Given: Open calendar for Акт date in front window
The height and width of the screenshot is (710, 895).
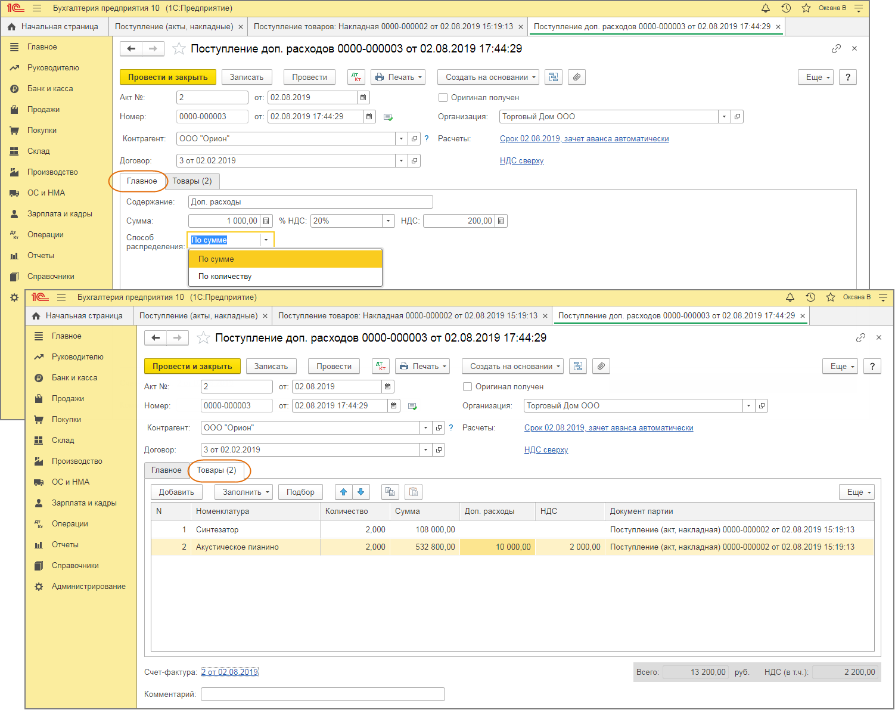Looking at the screenshot, I should [x=388, y=387].
